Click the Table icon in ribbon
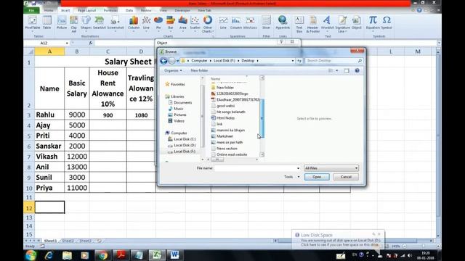Screen dimensions: 465x261 (x=46, y=22)
